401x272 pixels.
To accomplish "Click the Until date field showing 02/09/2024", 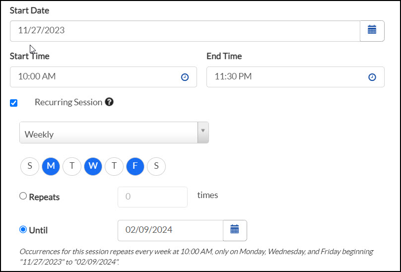I will 170,230.
